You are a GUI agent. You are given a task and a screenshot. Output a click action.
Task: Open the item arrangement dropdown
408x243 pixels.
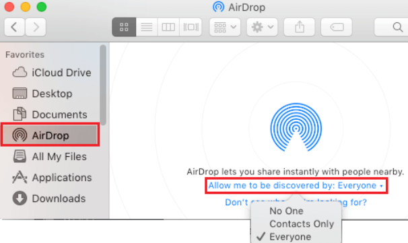[225, 27]
